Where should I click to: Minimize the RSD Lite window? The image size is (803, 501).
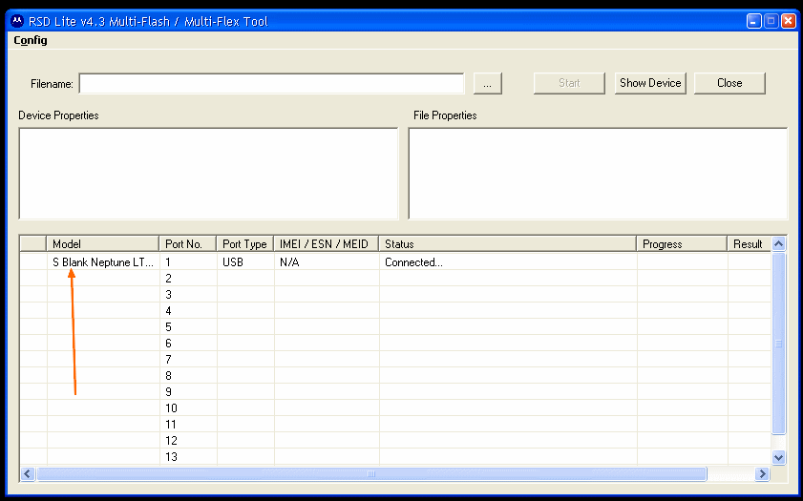click(754, 21)
